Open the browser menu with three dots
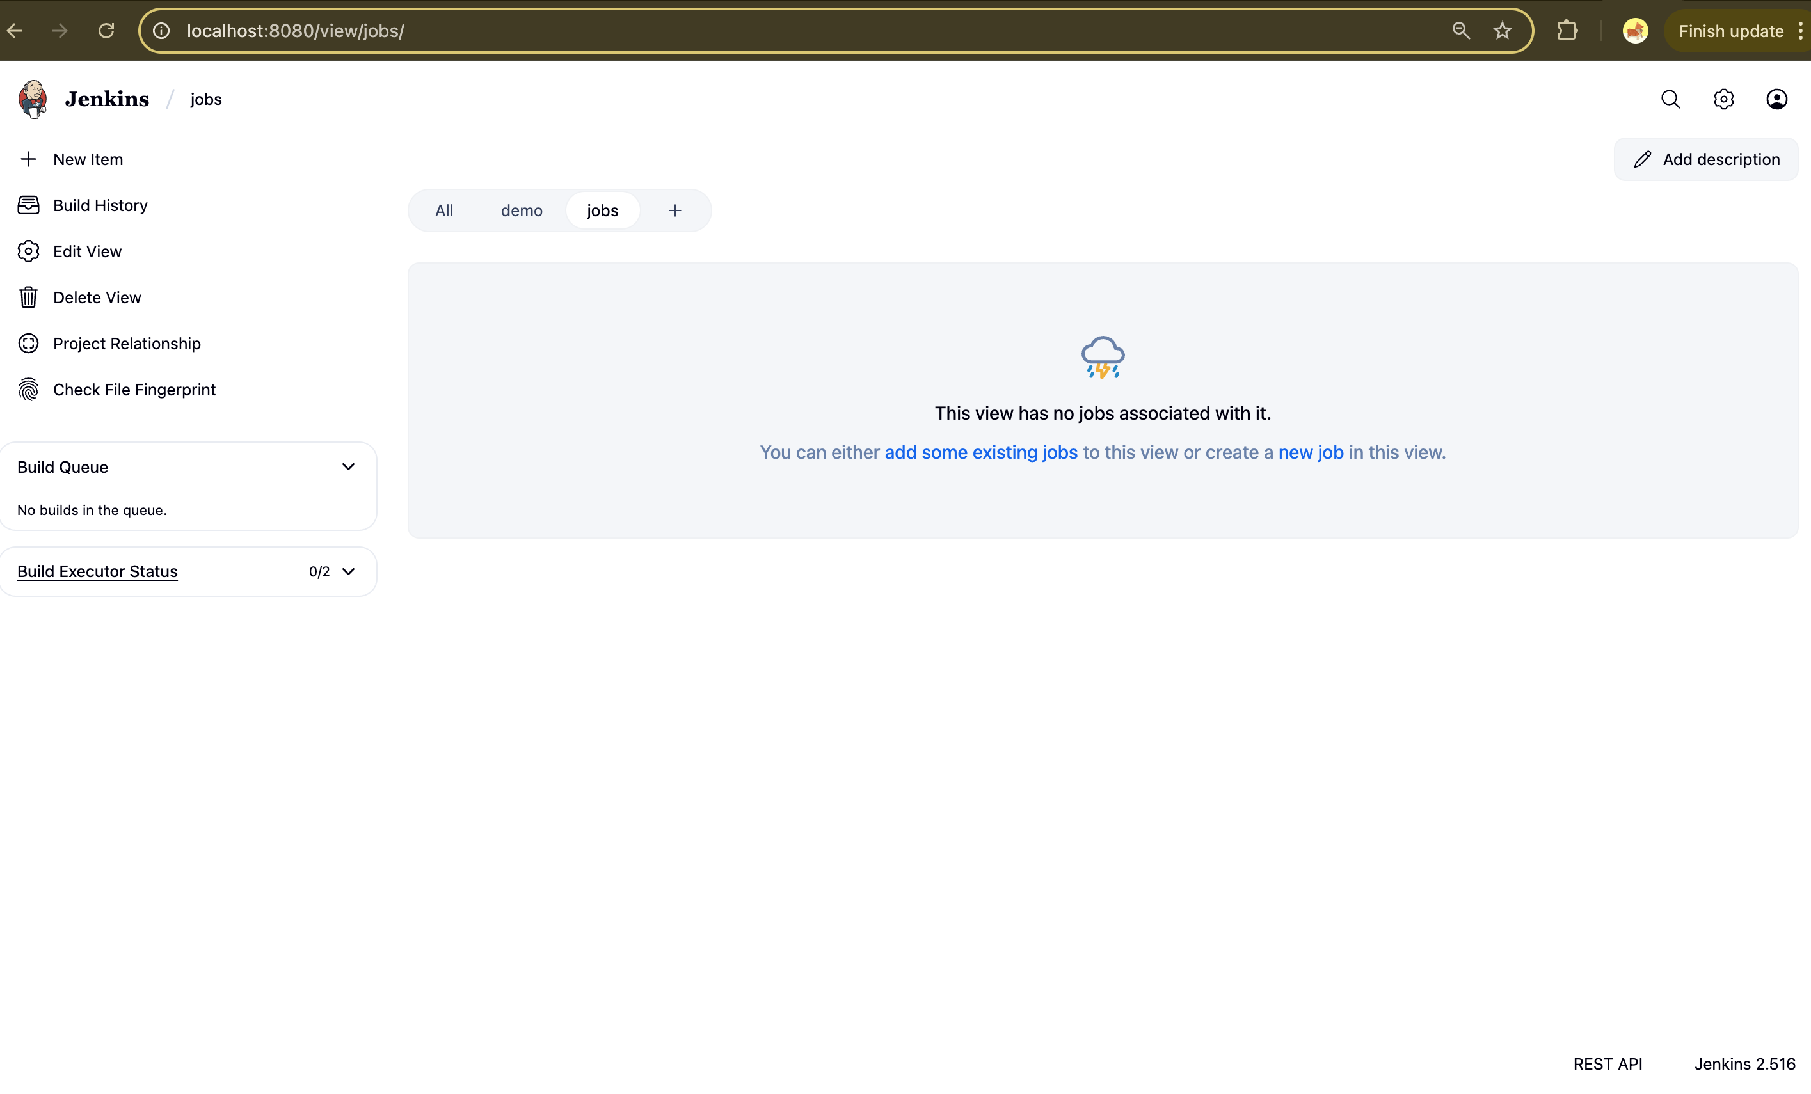1811x1094 pixels. point(1799,31)
